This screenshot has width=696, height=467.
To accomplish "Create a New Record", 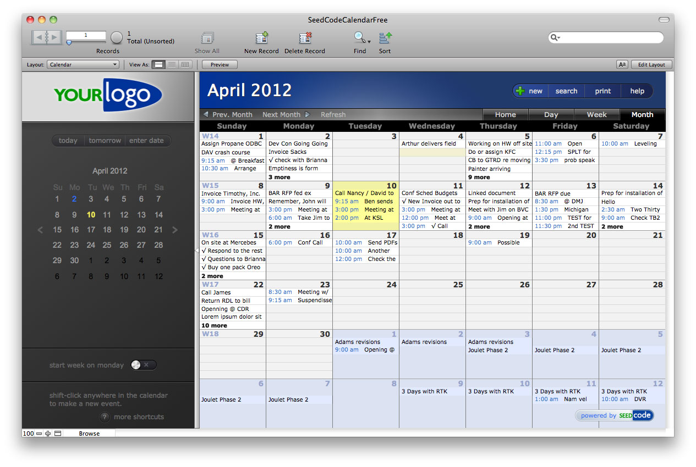I will point(261,40).
